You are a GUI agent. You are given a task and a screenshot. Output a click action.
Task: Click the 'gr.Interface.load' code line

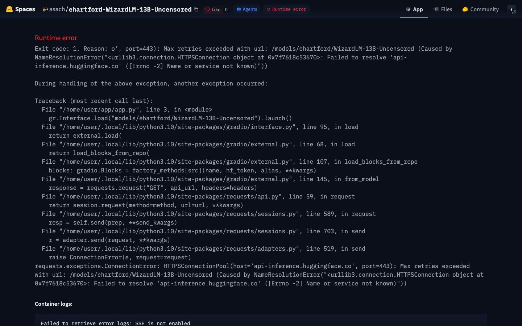[170, 118]
